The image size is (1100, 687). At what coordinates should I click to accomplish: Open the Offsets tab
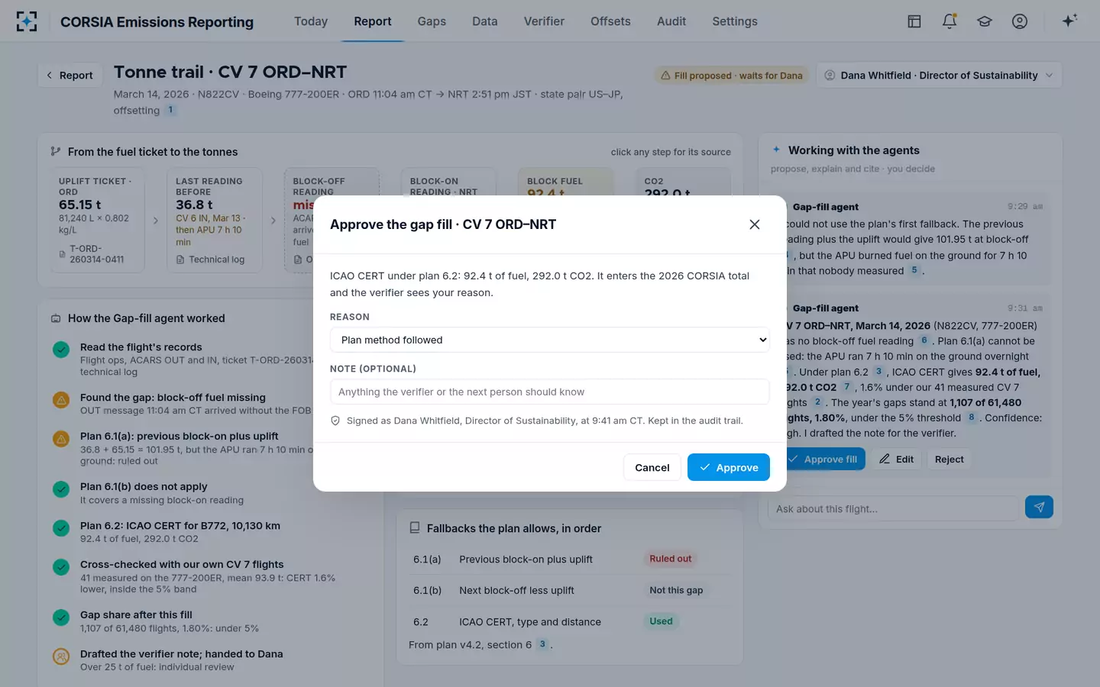610,21
